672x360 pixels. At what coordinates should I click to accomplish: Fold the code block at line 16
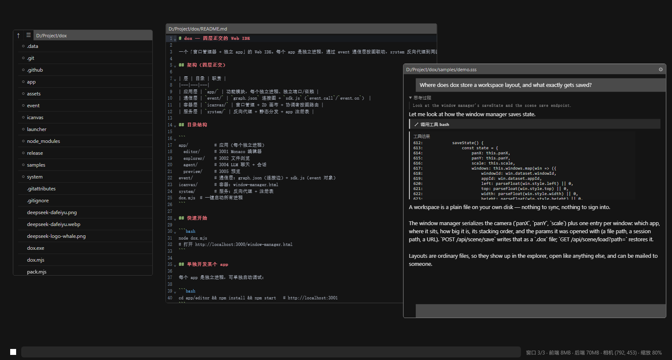click(x=175, y=139)
